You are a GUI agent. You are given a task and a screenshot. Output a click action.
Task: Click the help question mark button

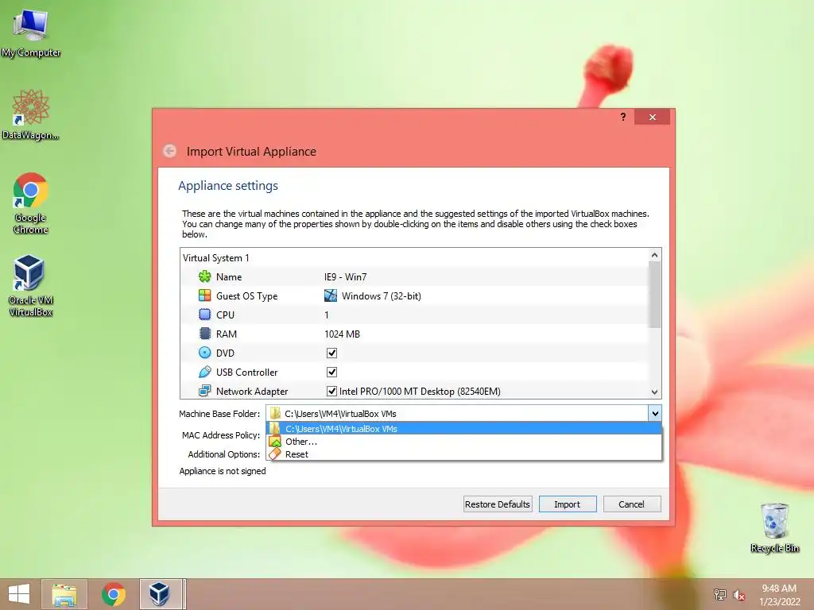(623, 118)
